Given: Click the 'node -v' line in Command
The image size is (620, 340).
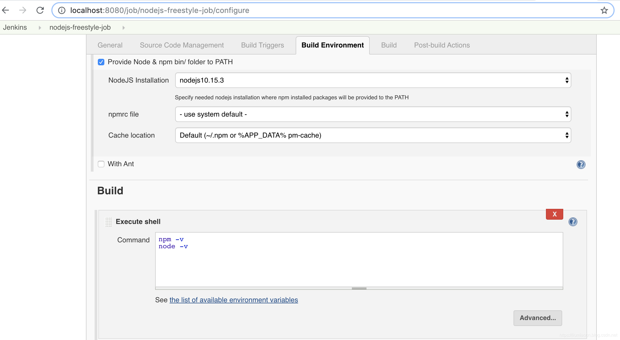Looking at the screenshot, I should tap(173, 246).
